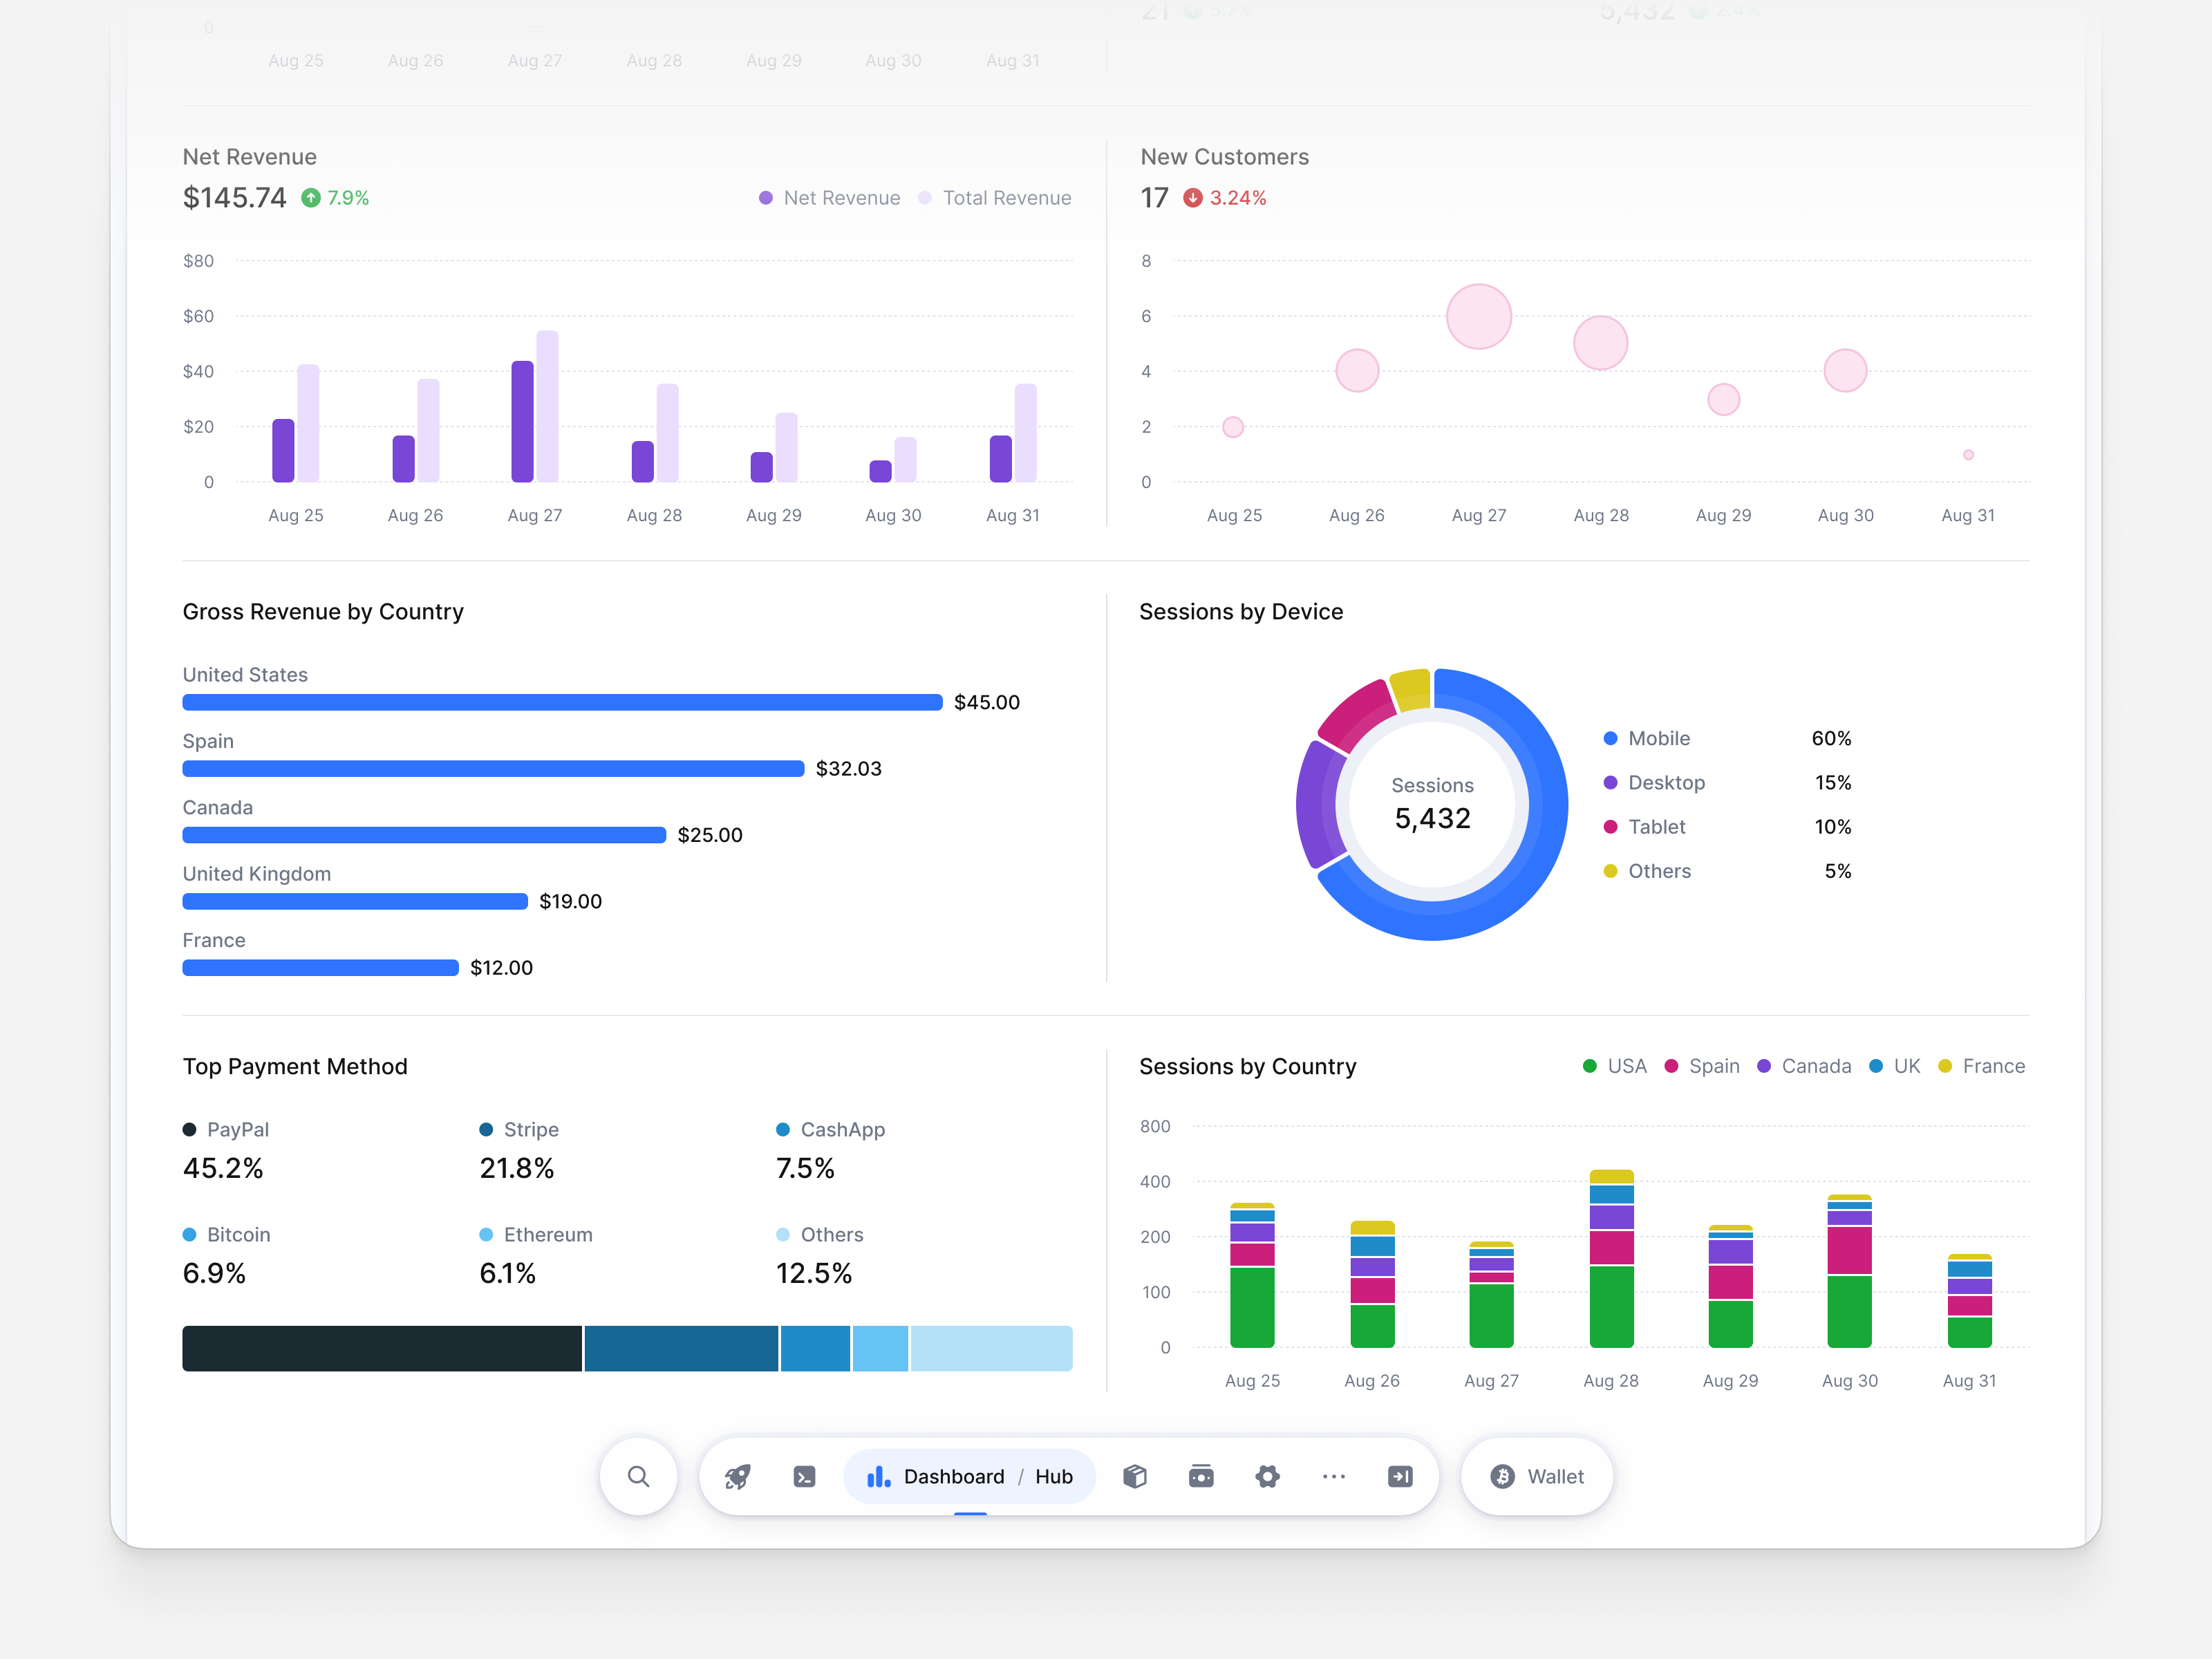Click the 7.9% growth badge under Net Revenue
The height and width of the screenshot is (1659, 2212).
point(335,197)
